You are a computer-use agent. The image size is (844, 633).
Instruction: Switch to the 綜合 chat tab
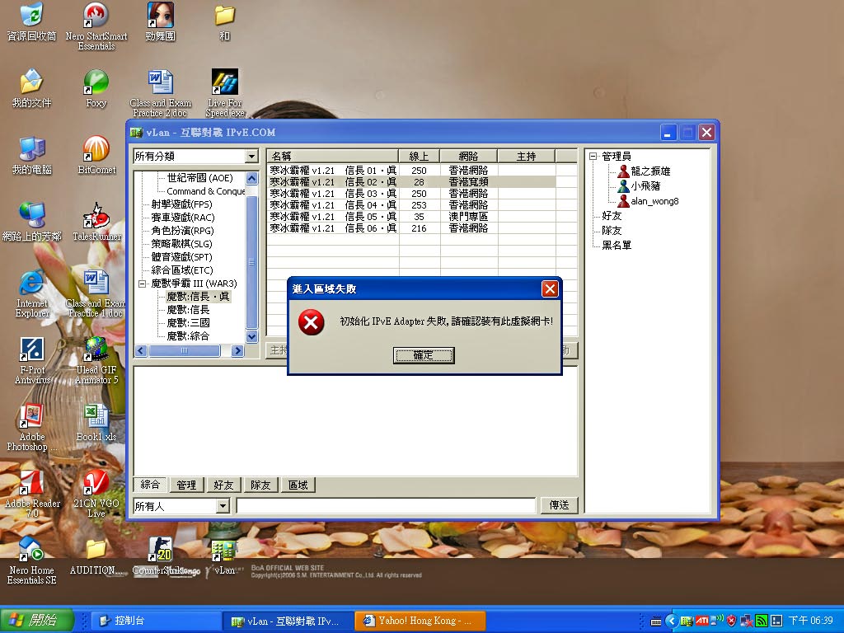click(x=150, y=485)
